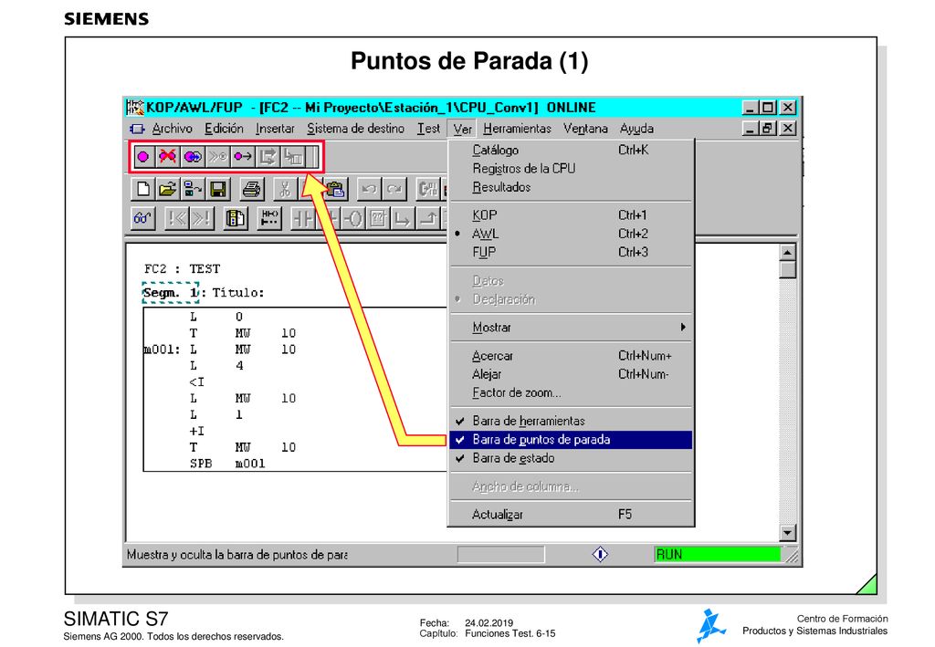
Task: Click the open online station icon
Action: (193, 190)
